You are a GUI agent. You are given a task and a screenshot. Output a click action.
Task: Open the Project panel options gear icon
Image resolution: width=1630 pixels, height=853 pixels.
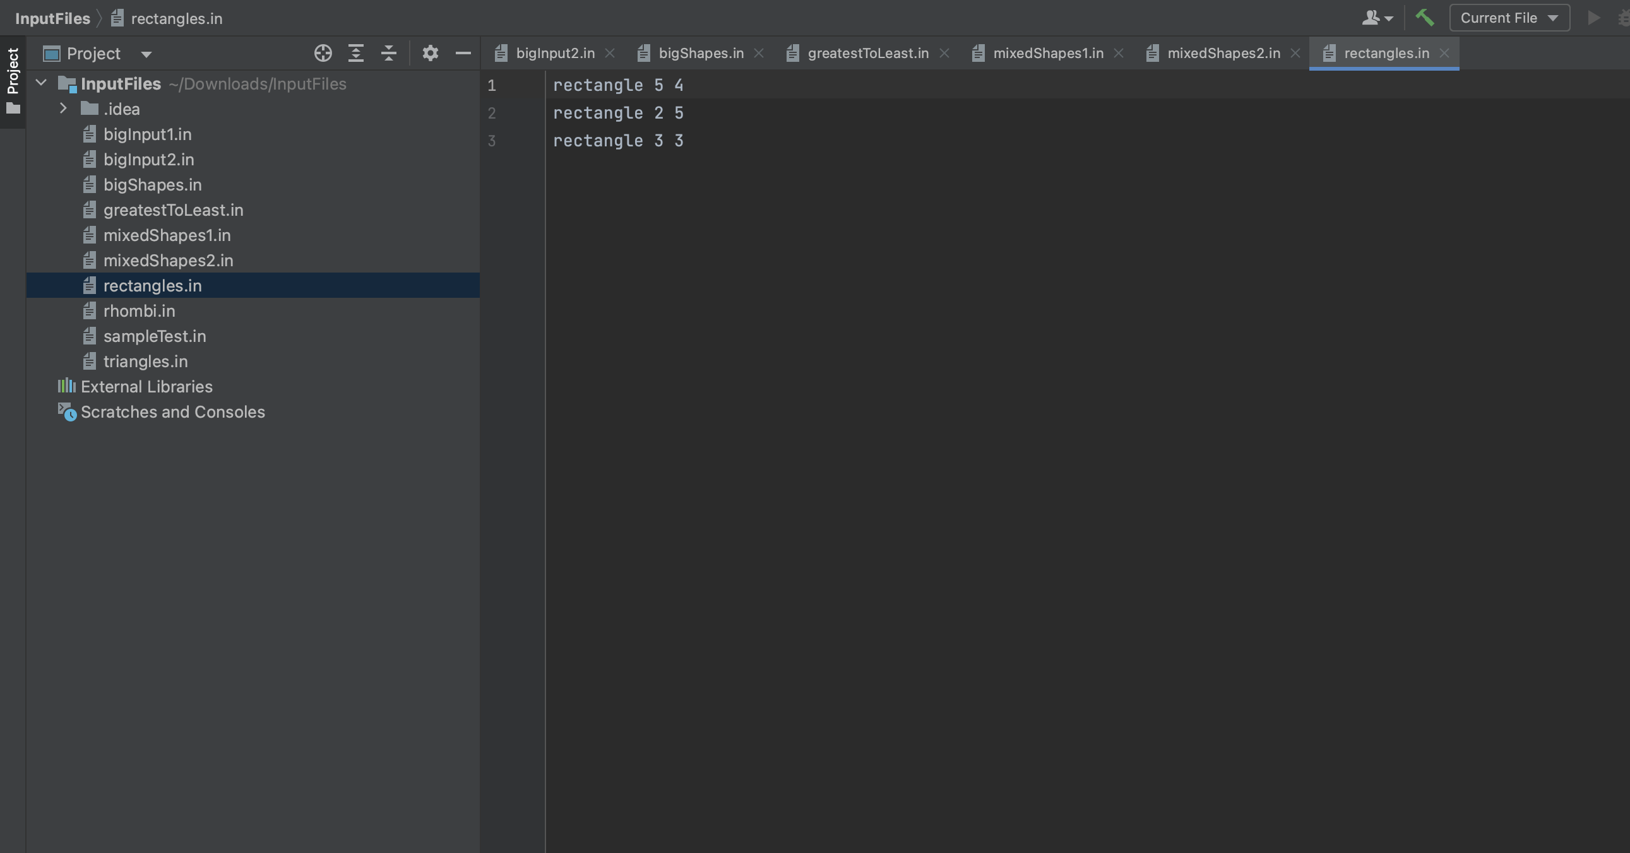click(431, 53)
